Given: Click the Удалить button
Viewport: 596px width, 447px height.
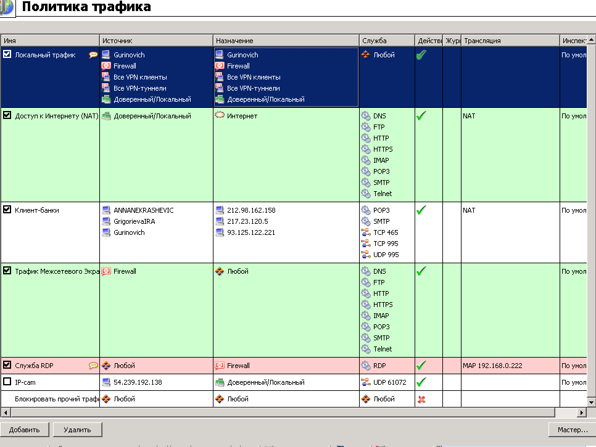Looking at the screenshot, I should point(78,430).
